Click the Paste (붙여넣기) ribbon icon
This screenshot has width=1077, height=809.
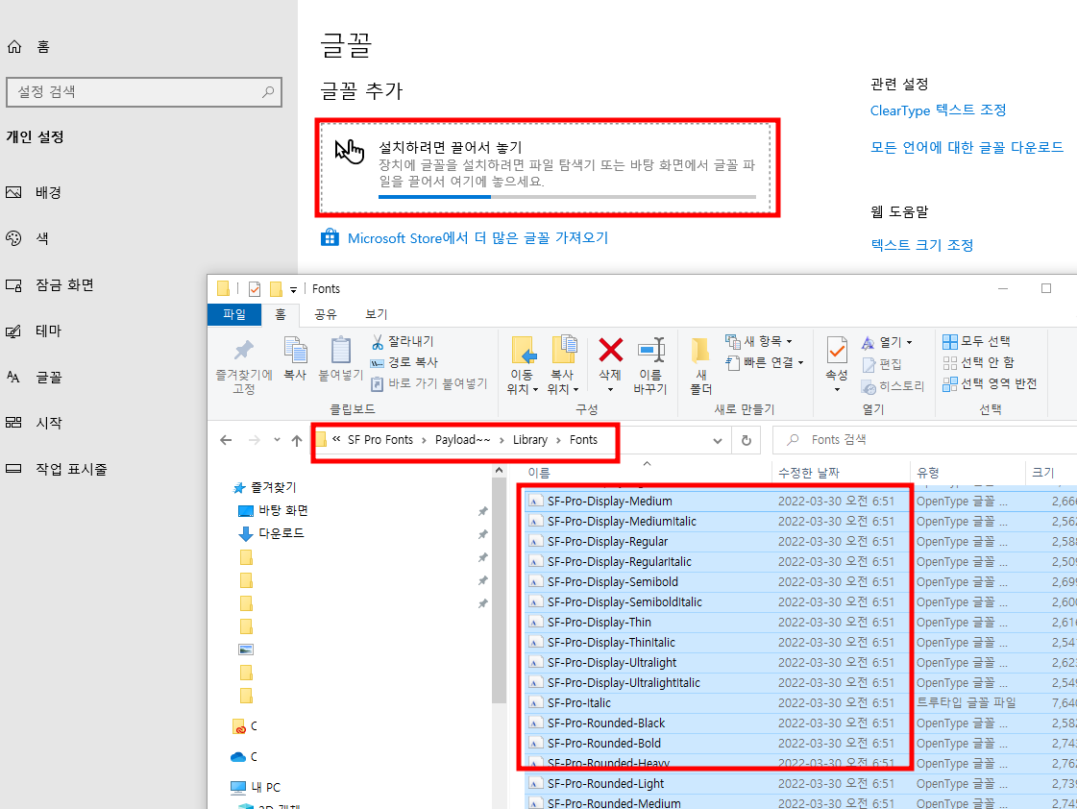click(x=341, y=351)
